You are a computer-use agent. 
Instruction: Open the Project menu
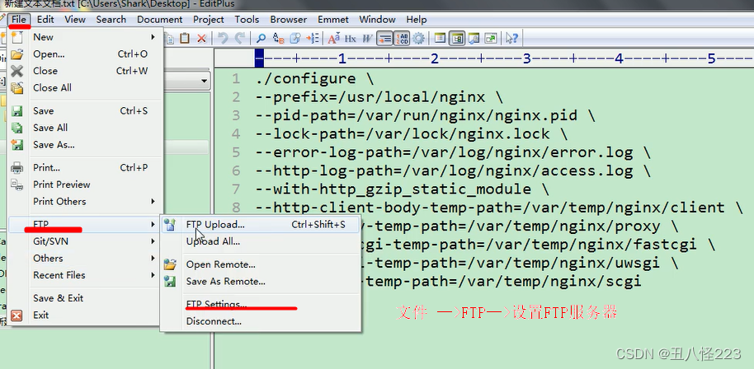click(208, 20)
